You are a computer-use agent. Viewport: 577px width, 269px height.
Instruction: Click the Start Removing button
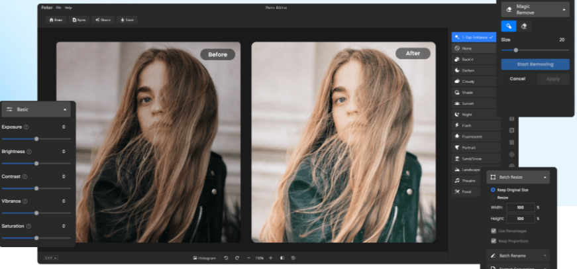pyautogui.click(x=535, y=64)
